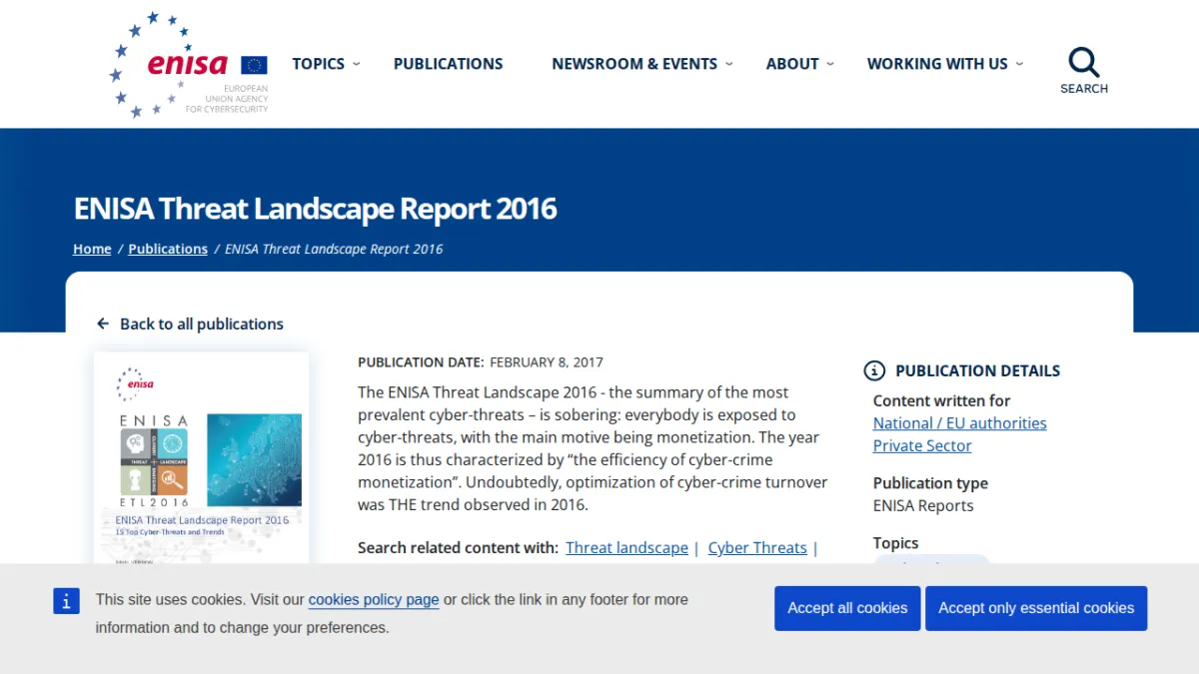Screen dimensions: 1199x674
Task: Click the Content written for label
Action: (x=942, y=400)
